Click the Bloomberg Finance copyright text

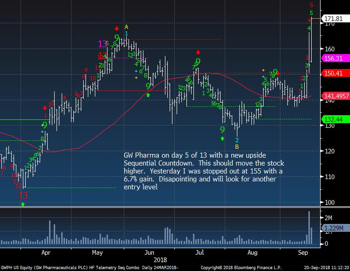241,267
